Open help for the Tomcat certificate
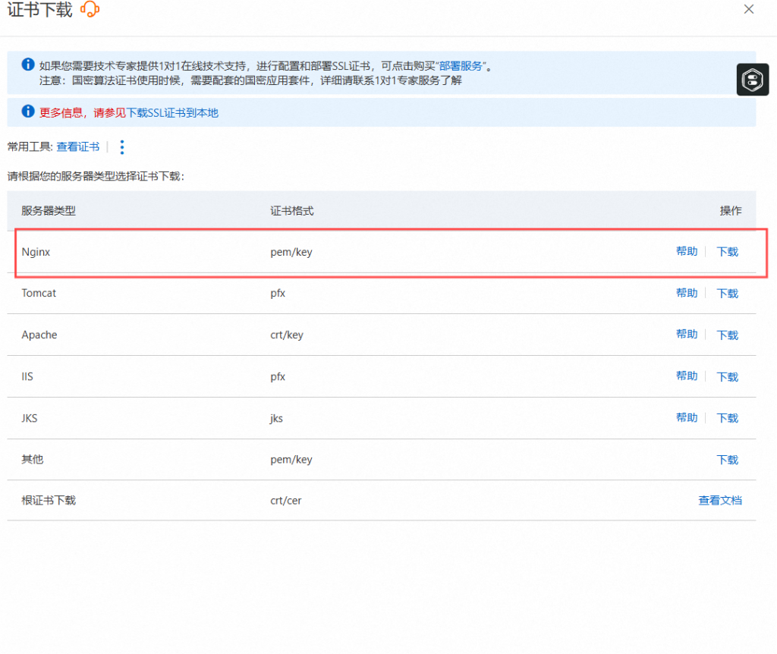Viewport: 777px width, 654px height. pos(686,293)
